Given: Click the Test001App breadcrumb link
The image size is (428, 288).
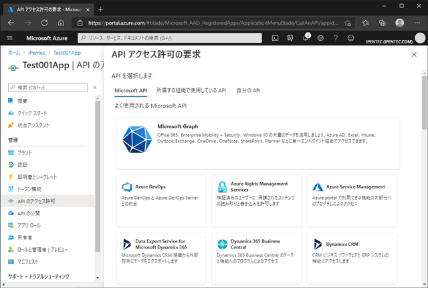Looking at the screenshot, I should click(x=67, y=53).
